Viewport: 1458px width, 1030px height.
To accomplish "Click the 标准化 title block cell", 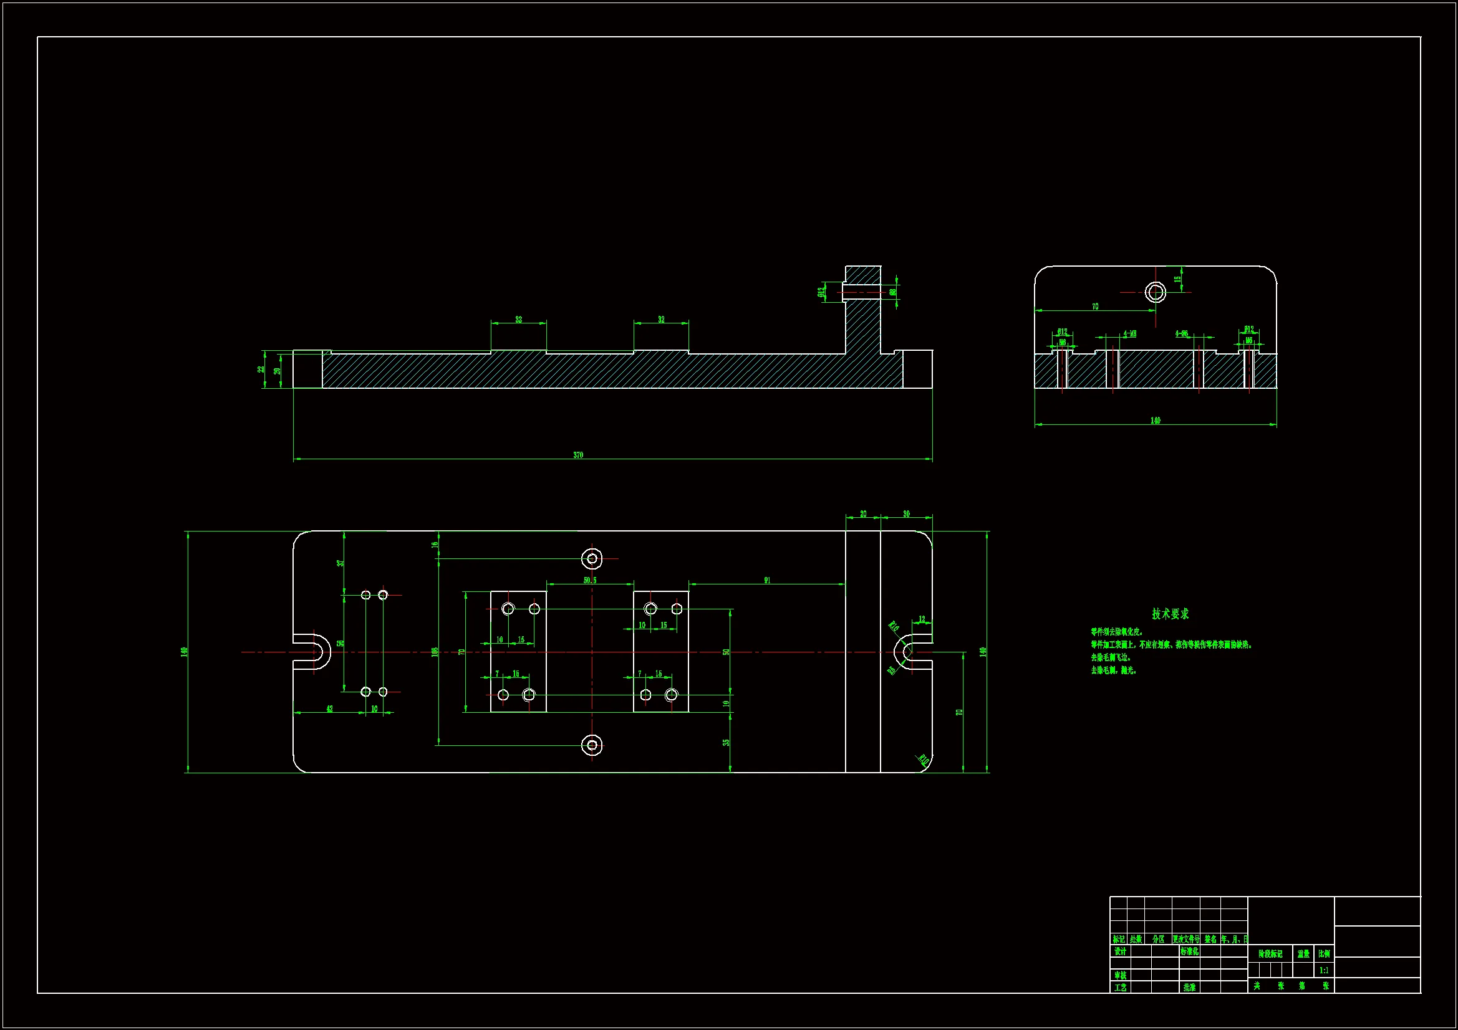I will pyautogui.click(x=1189, y=951).
